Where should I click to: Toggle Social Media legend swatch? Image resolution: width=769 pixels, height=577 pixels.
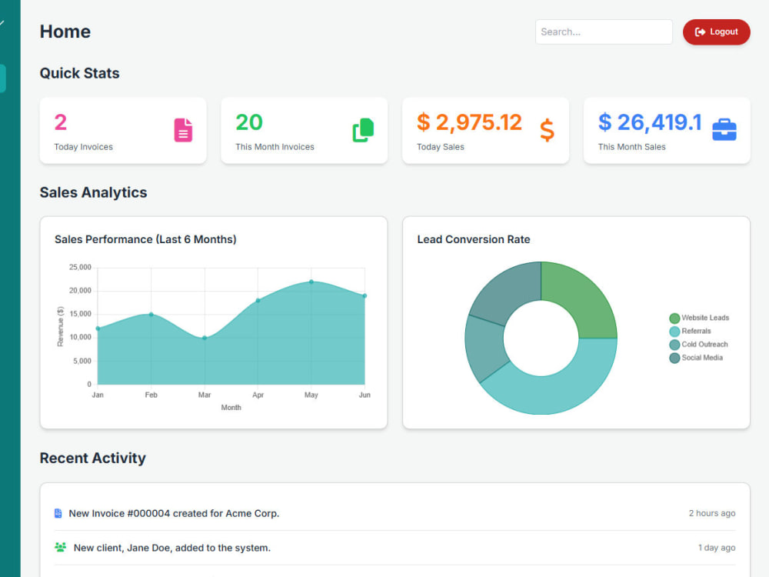point(674,358)
